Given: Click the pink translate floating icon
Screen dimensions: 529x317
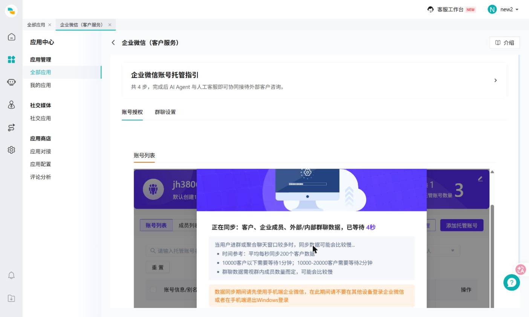Looking at the screenshot, I should click(521, 269).
